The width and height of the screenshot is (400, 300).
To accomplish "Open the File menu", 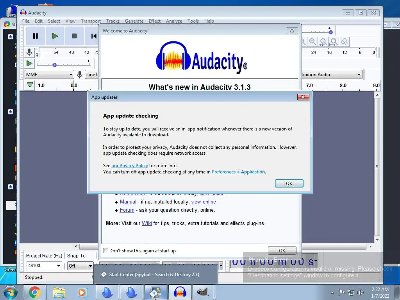I will pyautogui.click(x=26, y=21).
